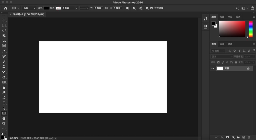This screenshot has height=140, width=256.
Task: Toggle the layer filter on/off switch
Action: (x=254, y=50)
